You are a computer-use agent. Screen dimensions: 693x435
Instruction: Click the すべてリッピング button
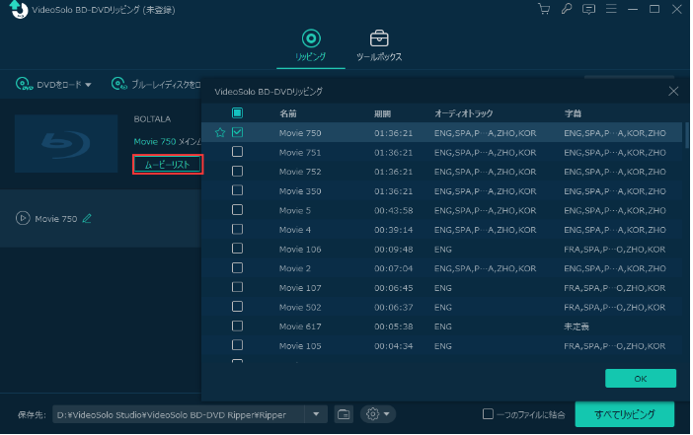(625, 414)
